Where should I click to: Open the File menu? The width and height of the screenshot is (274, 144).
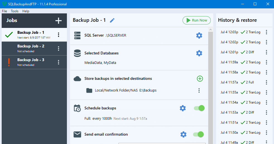tap(4, 11)
